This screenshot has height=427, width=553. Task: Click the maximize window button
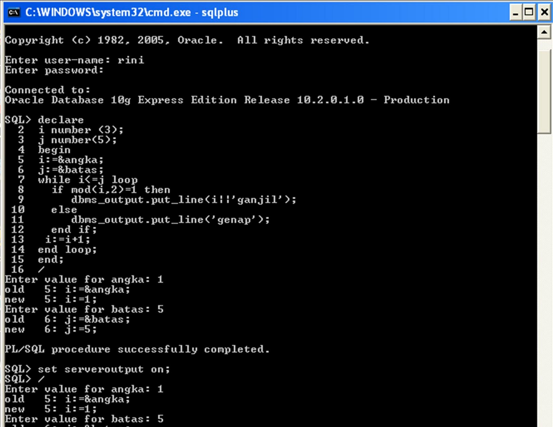click(x=528, y=12)
